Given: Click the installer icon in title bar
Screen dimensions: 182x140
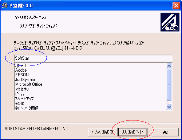Looking at the screenshot, I should click(x=5, y=5).
